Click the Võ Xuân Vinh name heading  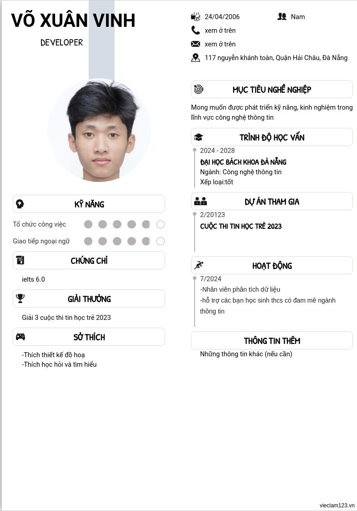pos(73,20)
